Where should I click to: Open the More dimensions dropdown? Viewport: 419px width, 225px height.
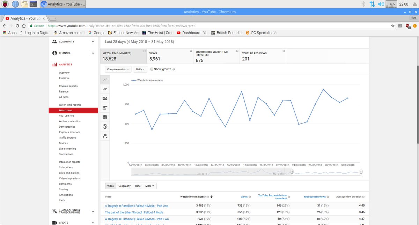coord(149,186)
